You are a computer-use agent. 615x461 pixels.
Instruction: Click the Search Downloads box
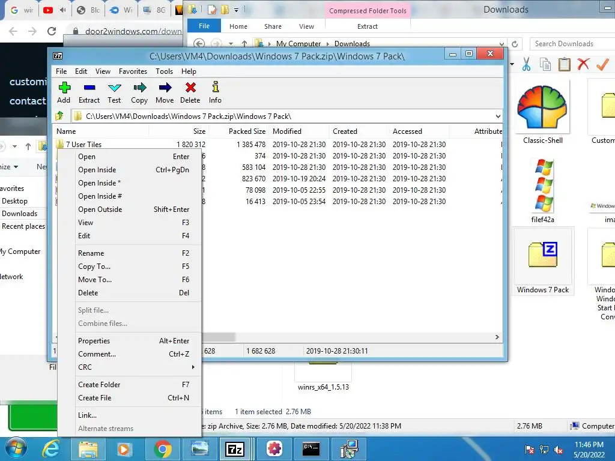pos(572,43)
